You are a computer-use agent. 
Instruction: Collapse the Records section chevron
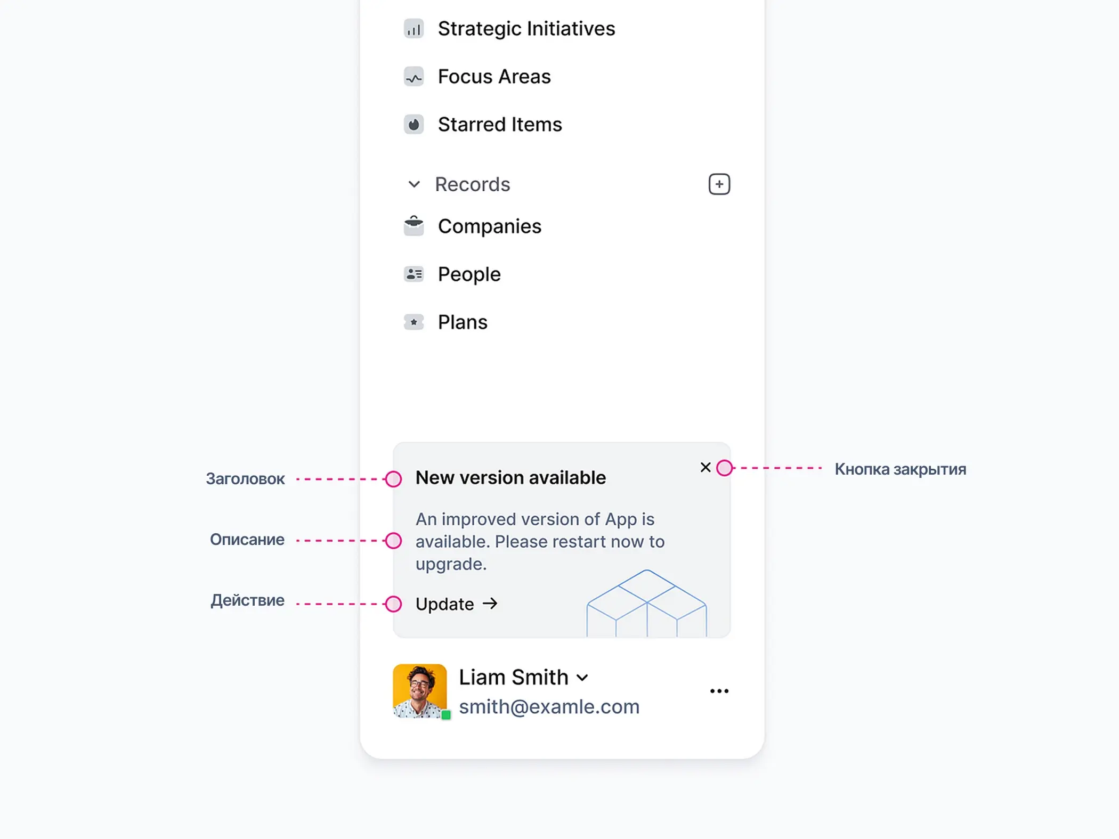point(414,184)
